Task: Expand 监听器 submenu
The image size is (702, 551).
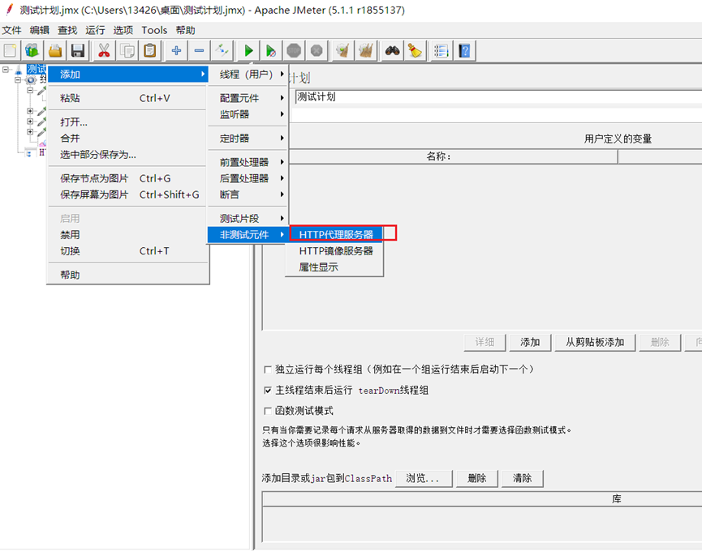Action: pyautogui.click(x=248, y=114)
